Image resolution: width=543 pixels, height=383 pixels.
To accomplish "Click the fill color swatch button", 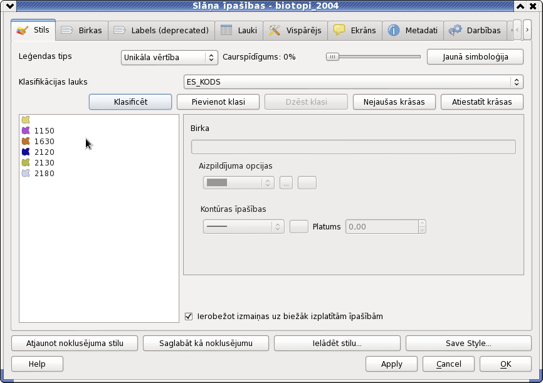I will tap(307, 182).
